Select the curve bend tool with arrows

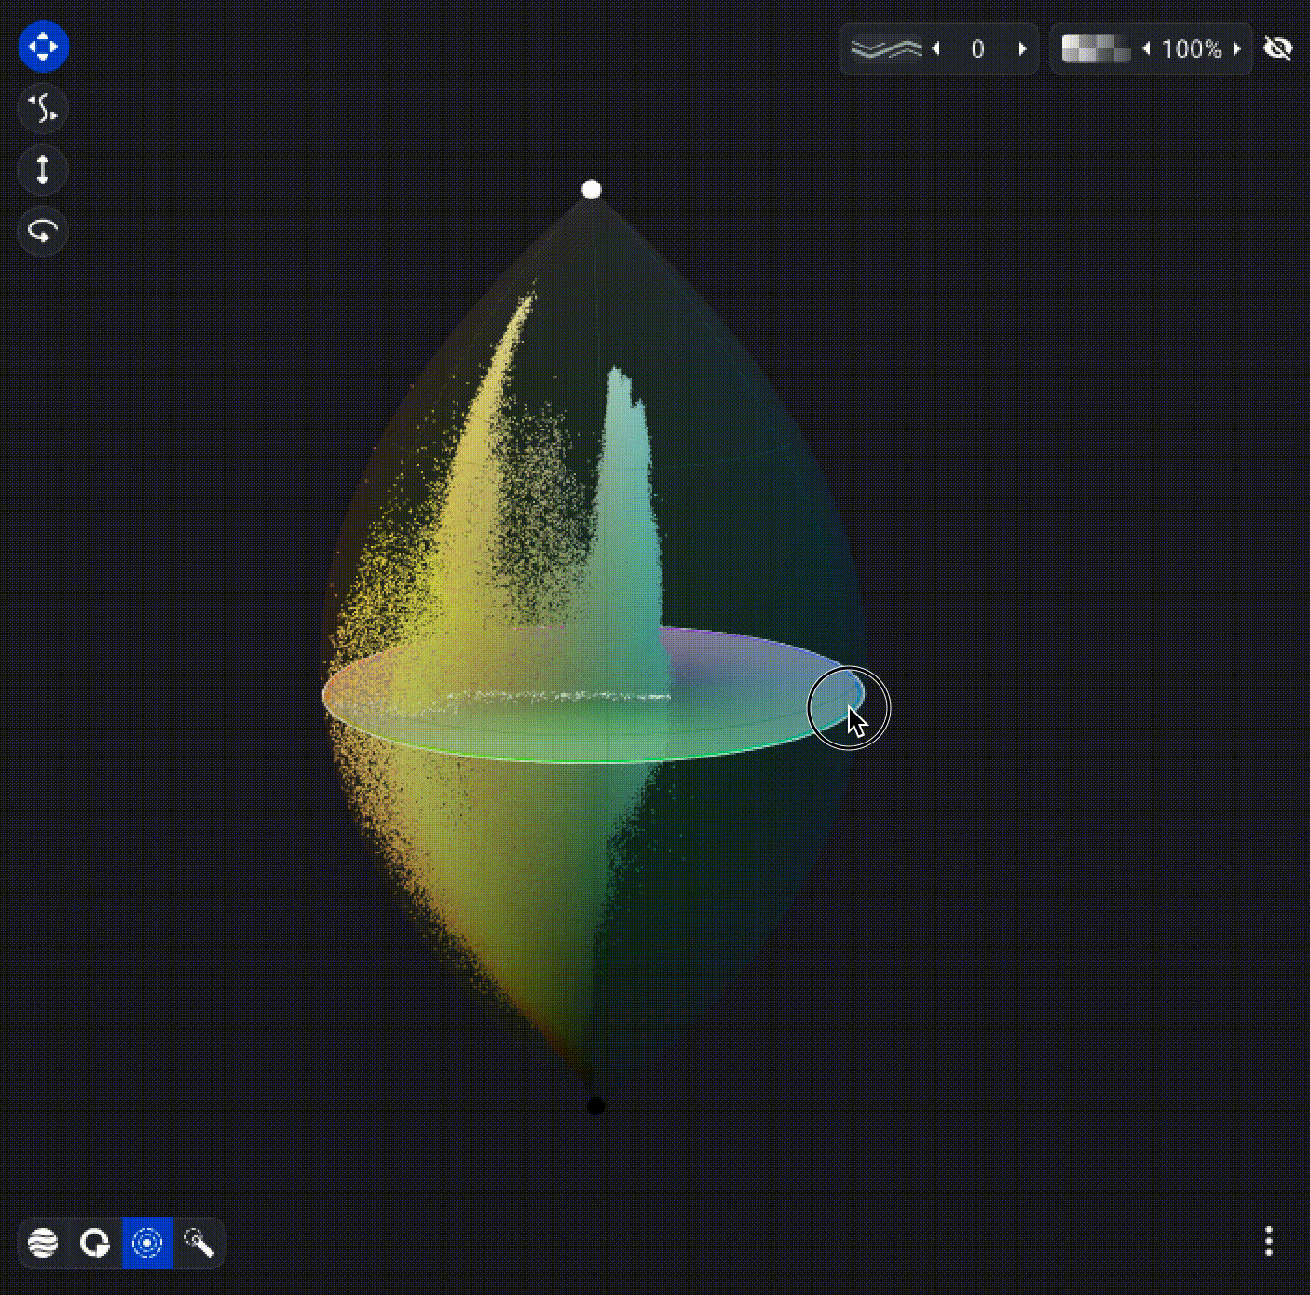pos(43,108)
